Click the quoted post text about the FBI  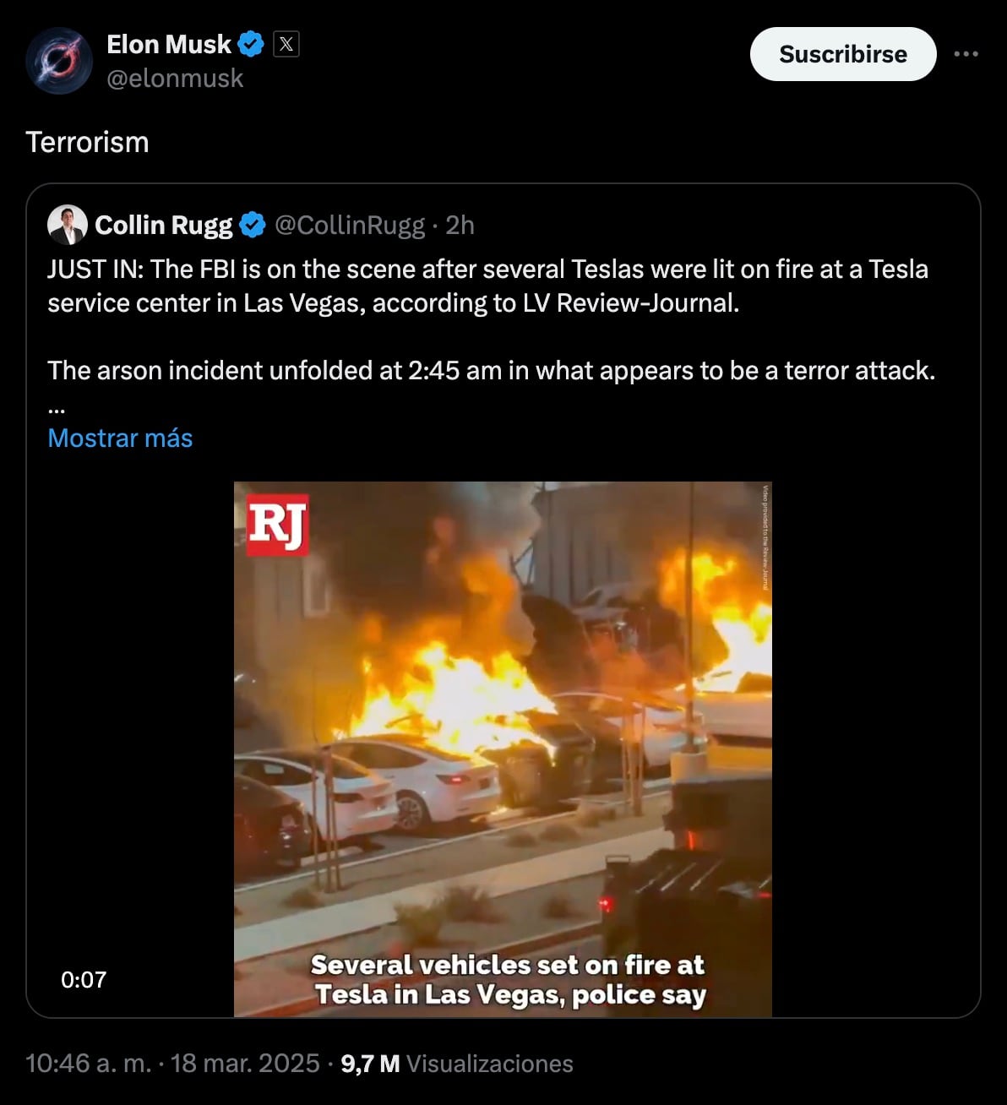(487, 286)
